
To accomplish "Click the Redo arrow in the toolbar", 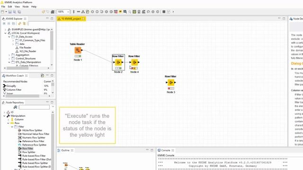I will 48,12.
